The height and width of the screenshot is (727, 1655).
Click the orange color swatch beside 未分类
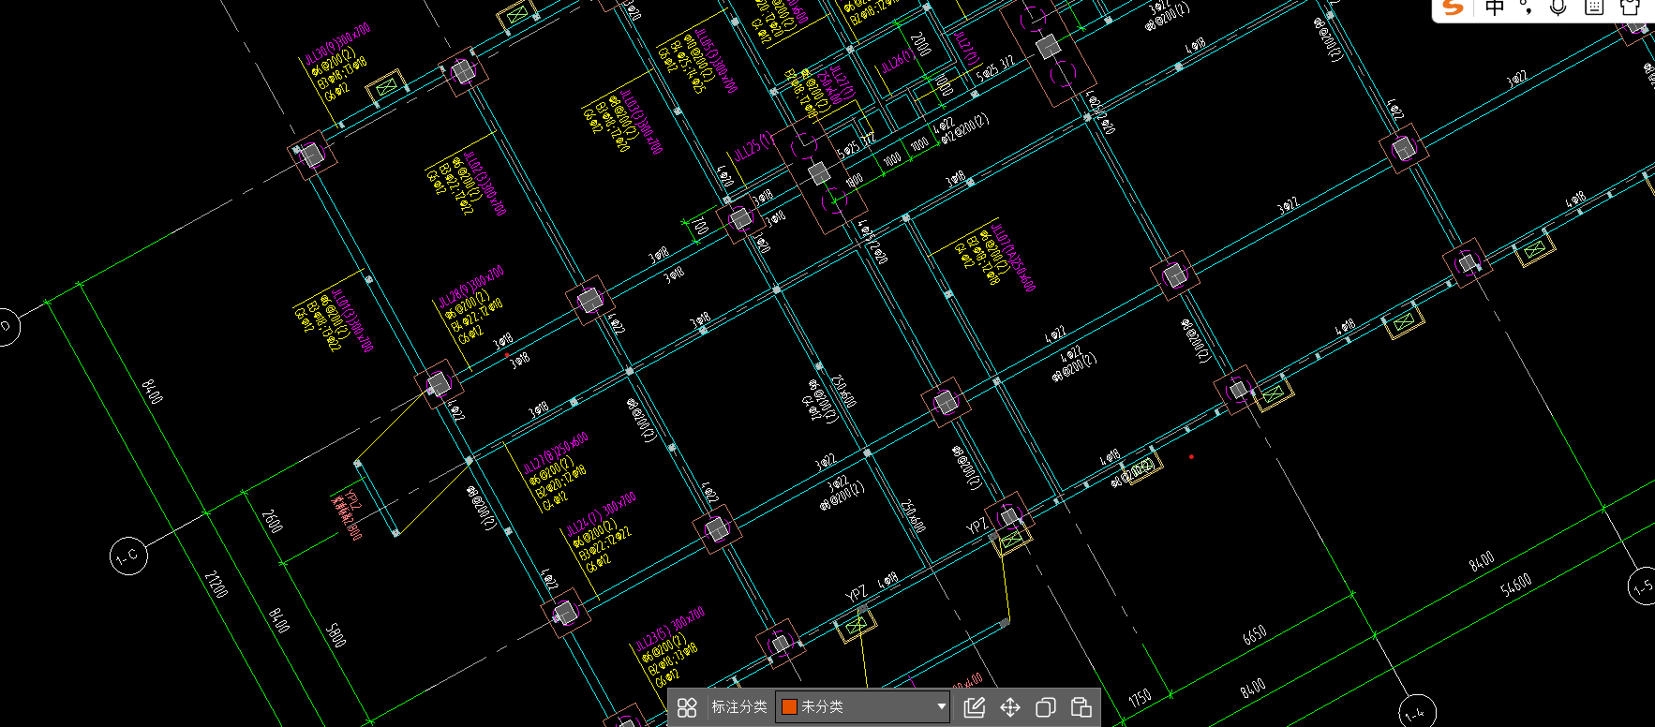[x=789, y=707]
